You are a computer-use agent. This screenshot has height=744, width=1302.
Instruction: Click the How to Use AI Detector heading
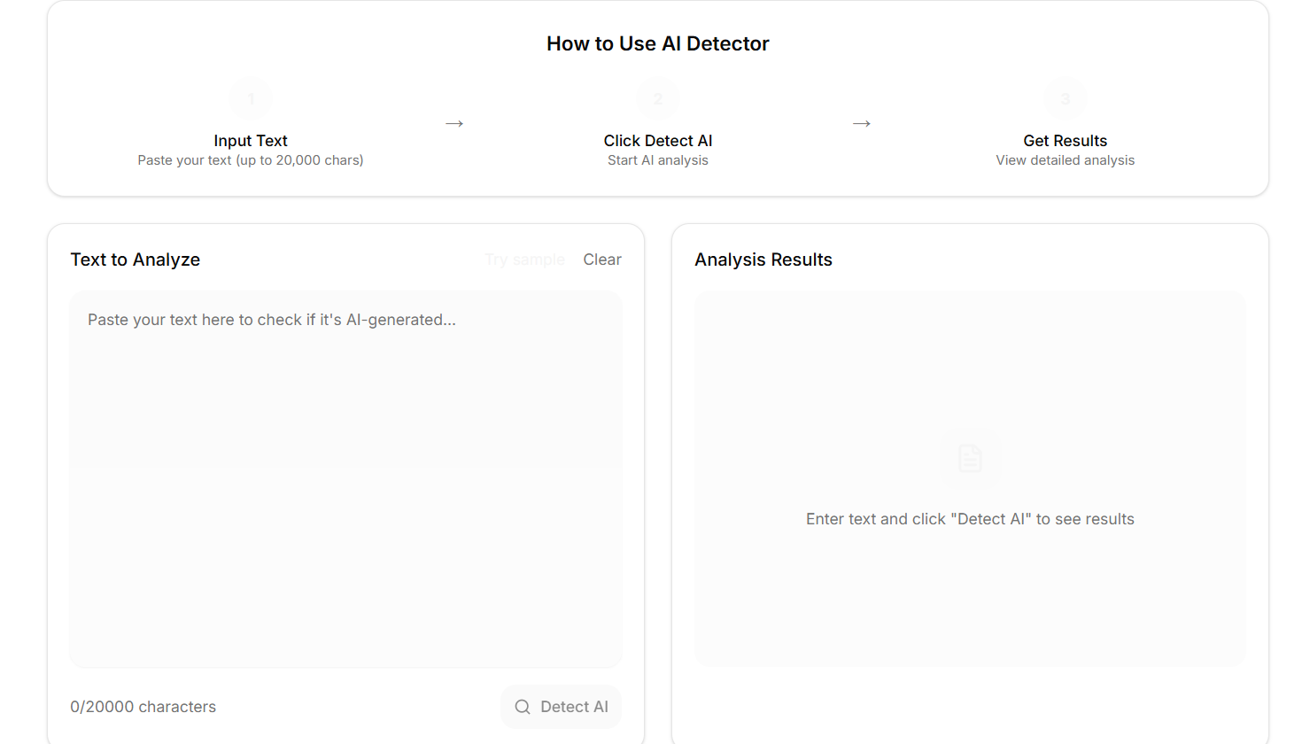point(658,43)
